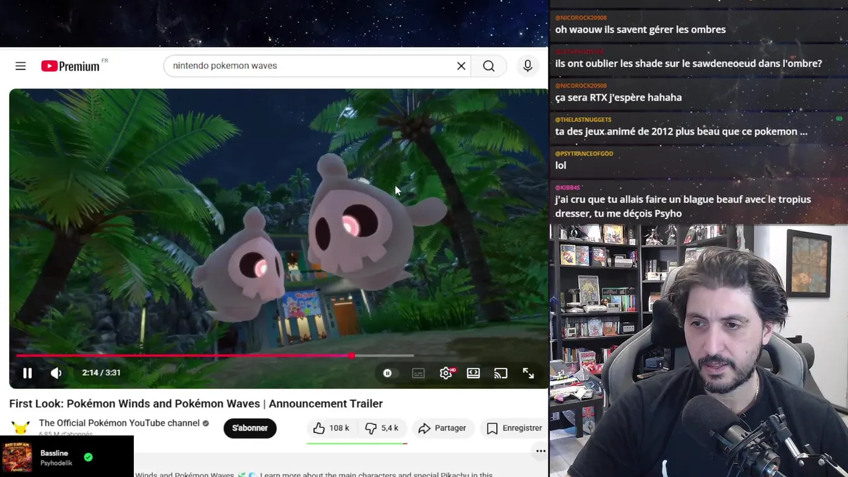The width and height of the screenshot is (848, 477).
Task: Like the video, 108 k thumbs up
Action: coord(331,428)
